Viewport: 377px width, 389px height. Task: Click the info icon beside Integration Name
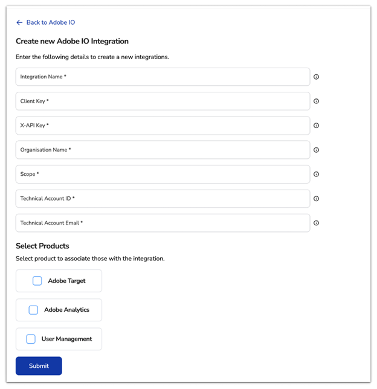[316, 77]
